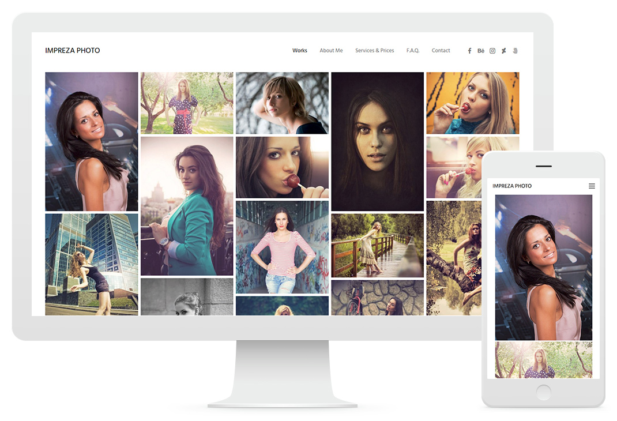Go to the About Me page
Viewport: 617px width, 421px height.
[331, 51]
